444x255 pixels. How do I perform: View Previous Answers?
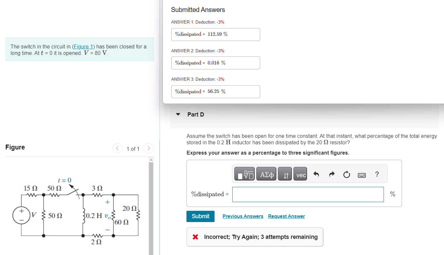click(x=243, y=216)
